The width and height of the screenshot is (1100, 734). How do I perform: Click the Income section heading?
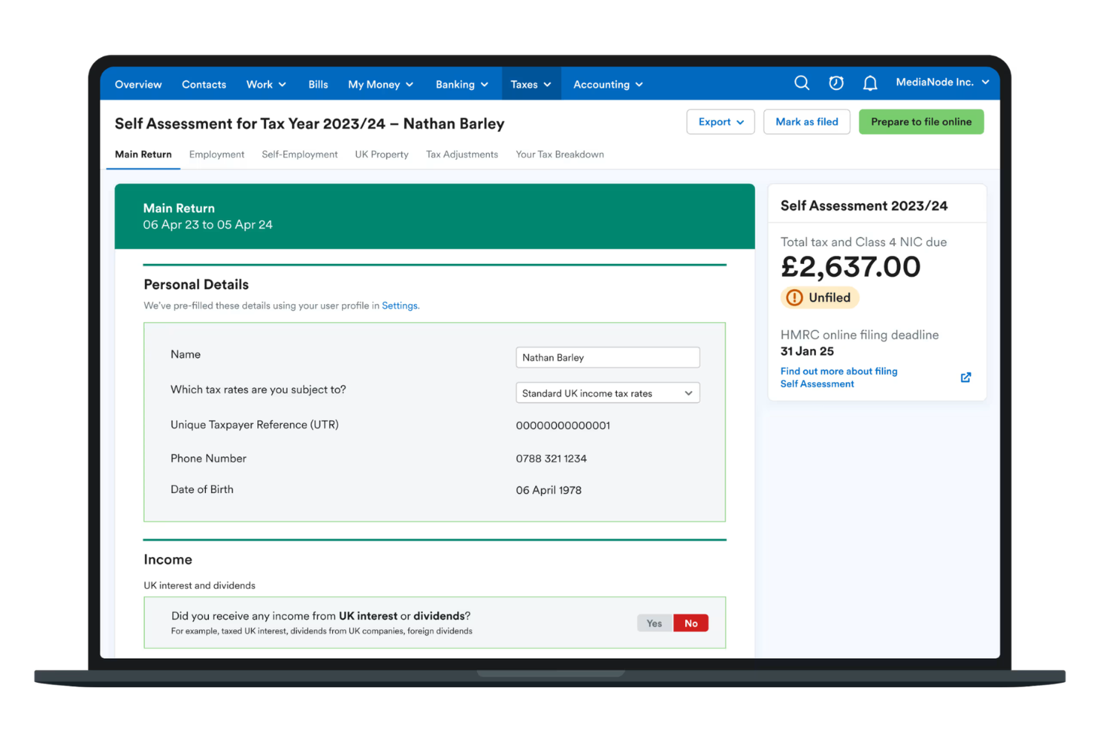coord(168,560)
